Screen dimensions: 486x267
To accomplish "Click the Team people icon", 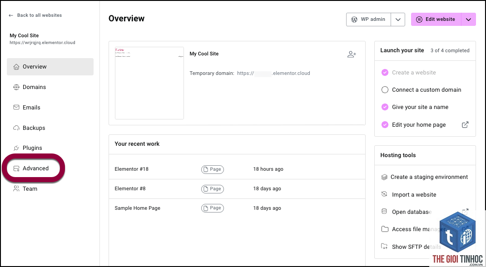I will 16,188.
